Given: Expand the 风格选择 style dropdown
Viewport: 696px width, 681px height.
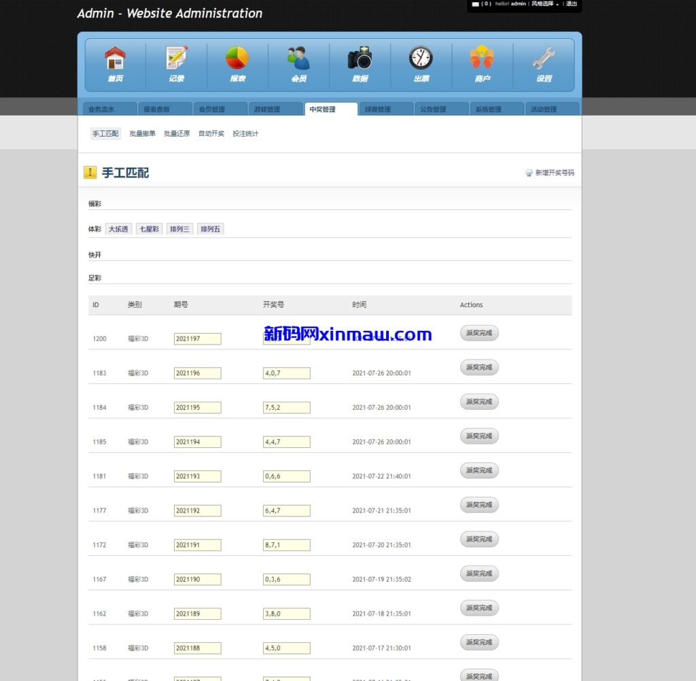Looking at the screenshot, I should pos(545,4).
